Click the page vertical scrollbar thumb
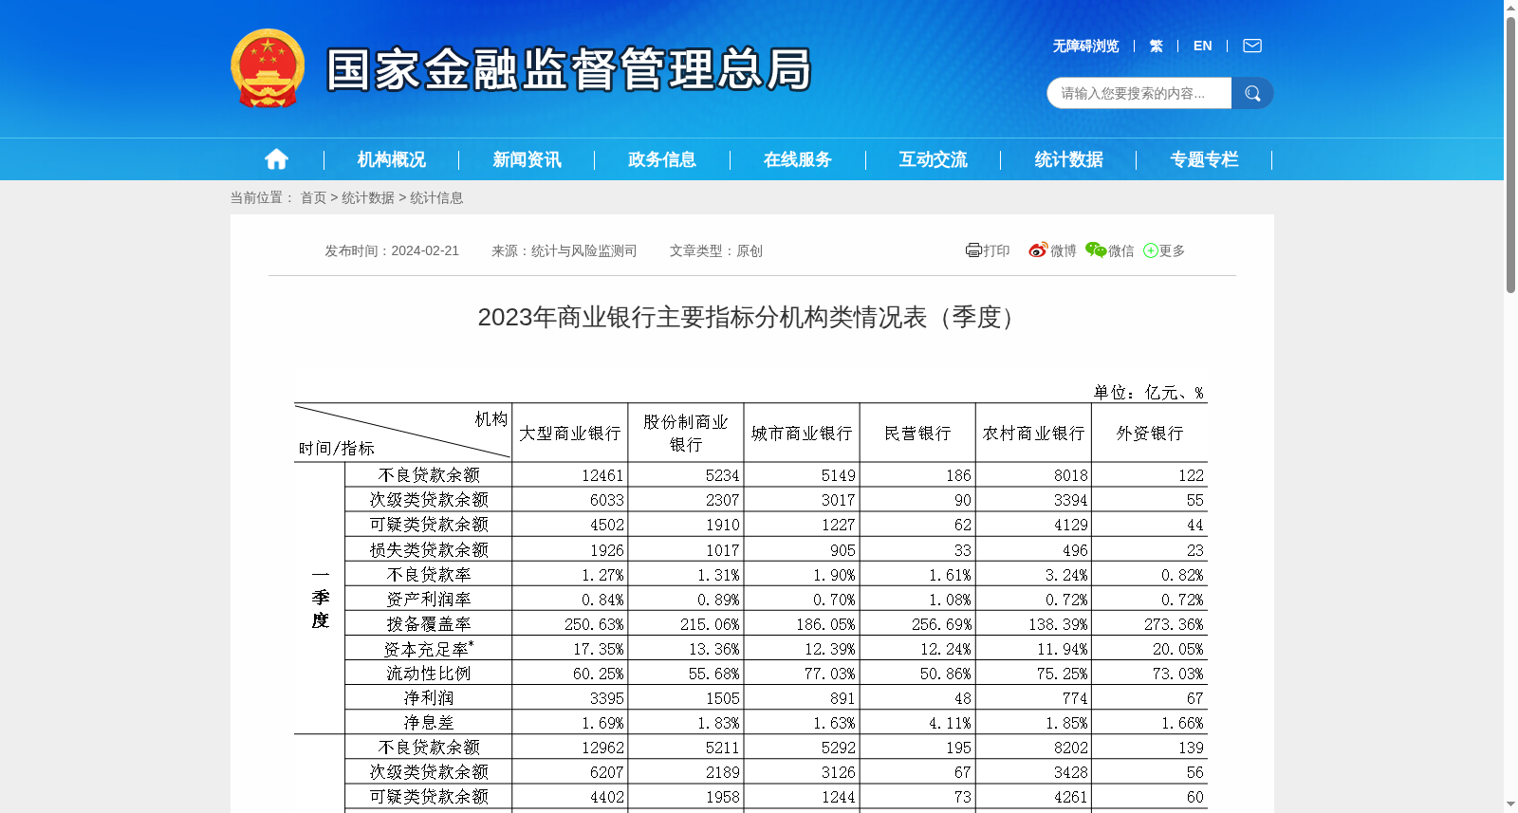 [x=1510, y=155]
